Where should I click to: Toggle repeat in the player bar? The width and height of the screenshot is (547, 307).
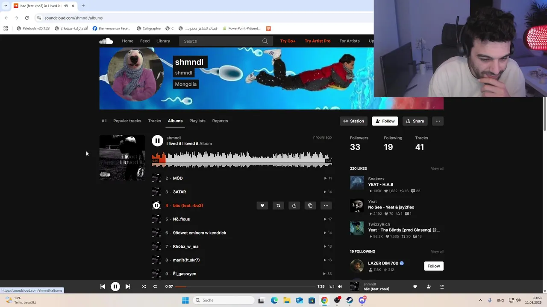155,287
